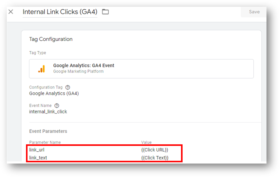Click the internal_link_click event name
The width and height of the screenshot is (280, 177).
coord(48,112)
